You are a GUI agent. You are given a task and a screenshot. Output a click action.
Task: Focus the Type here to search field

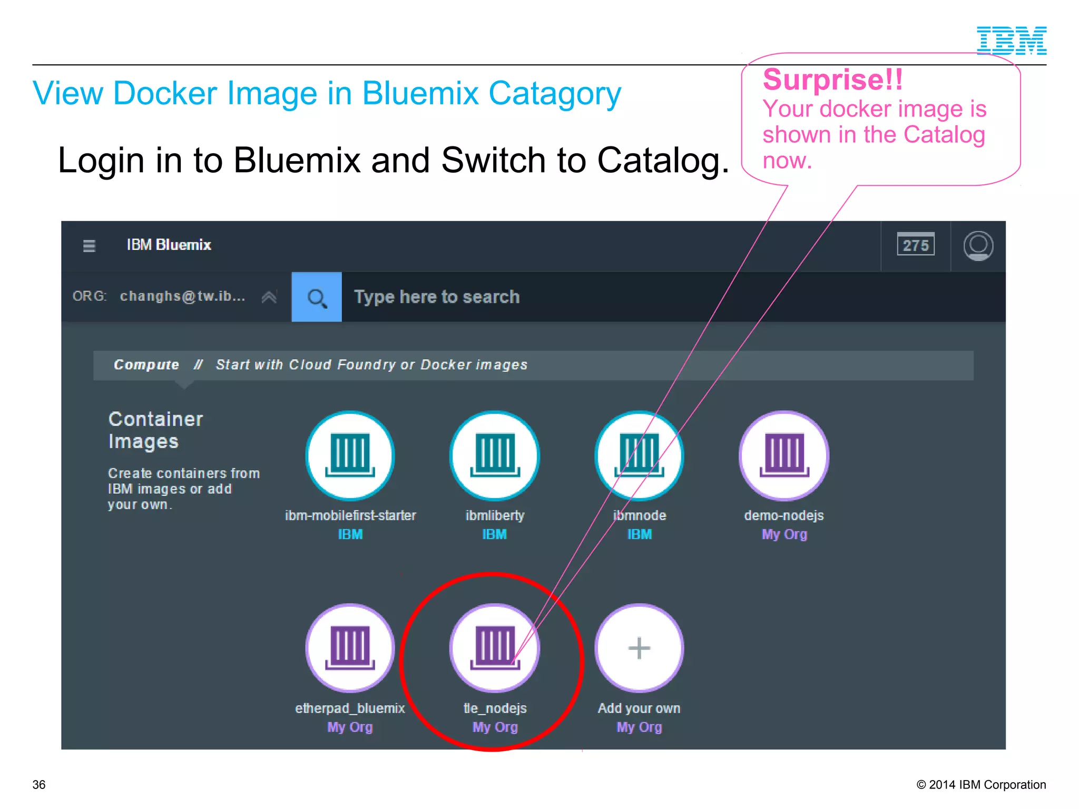click(x=673, y=297)
